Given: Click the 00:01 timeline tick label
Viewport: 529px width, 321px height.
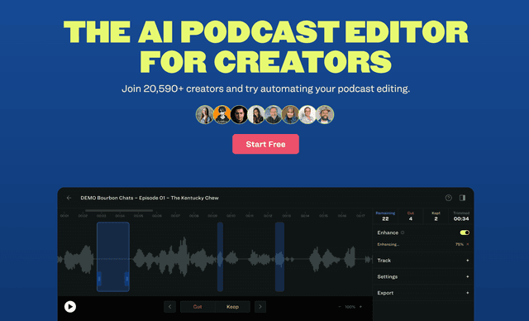Looking at the screenshot, I should pyautogui.click(x=64, y=216).
